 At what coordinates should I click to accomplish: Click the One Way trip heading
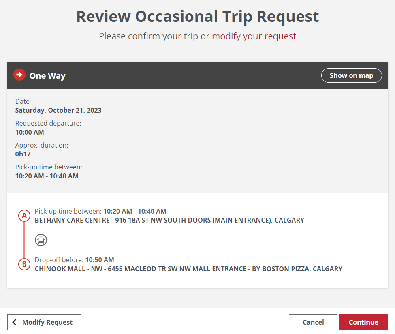point(47,76)
